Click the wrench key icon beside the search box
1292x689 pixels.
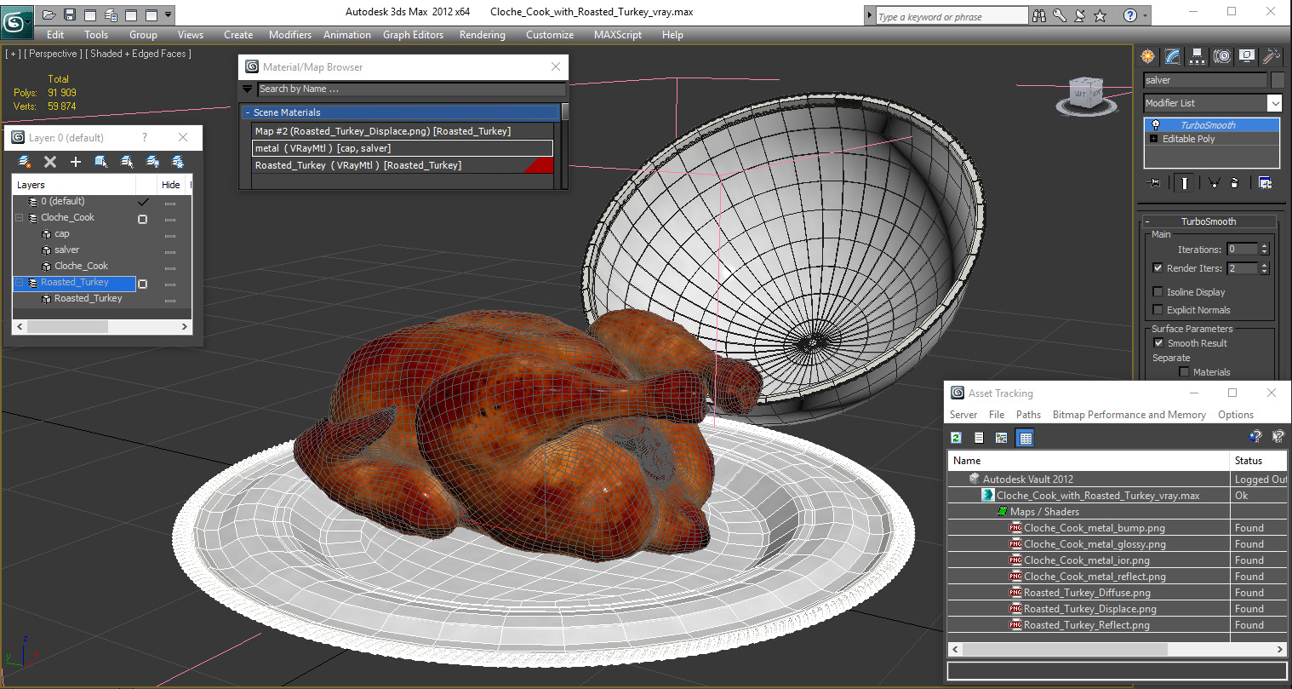1060,15
